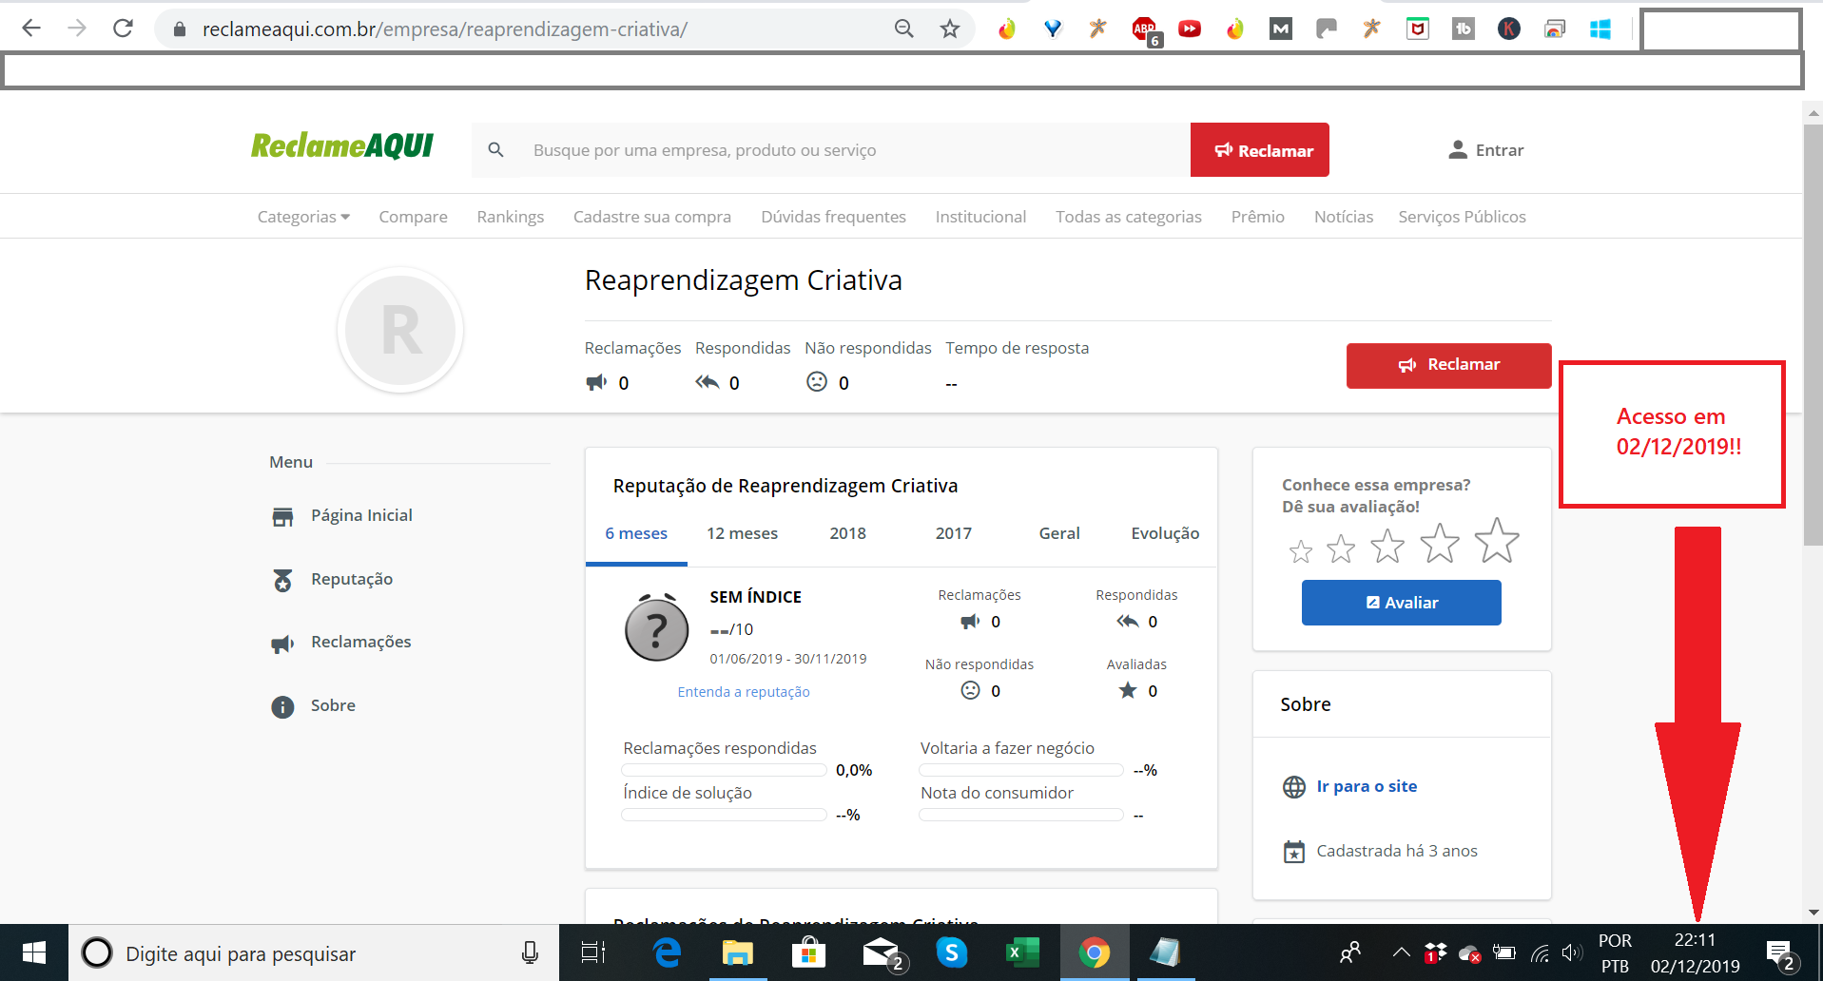Launch Microsoft Edge from taskbar
The width and height of the screenshot is (1823, 981).
(x=668, y=952)
